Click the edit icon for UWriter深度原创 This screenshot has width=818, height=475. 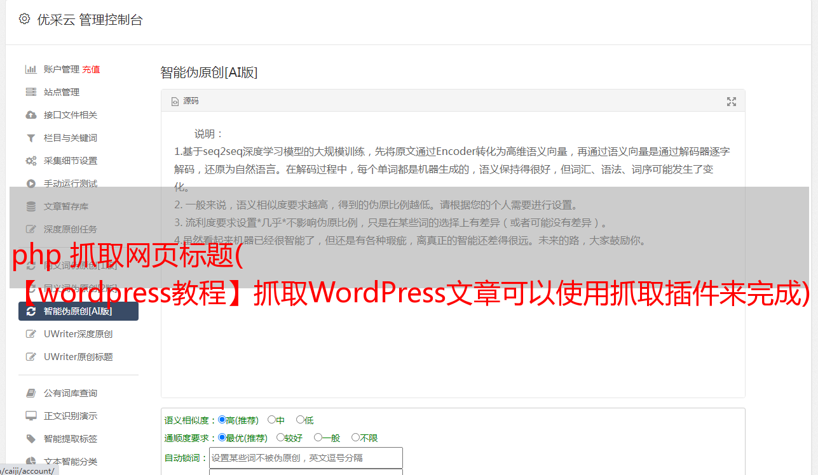pyautogui.click(x=31, y=334)
